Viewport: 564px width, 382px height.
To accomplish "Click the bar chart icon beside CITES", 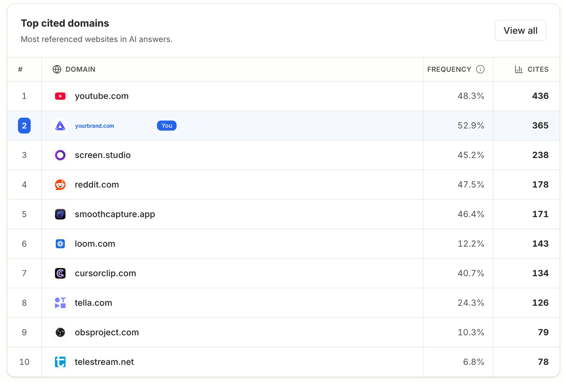I will point(519,69).
